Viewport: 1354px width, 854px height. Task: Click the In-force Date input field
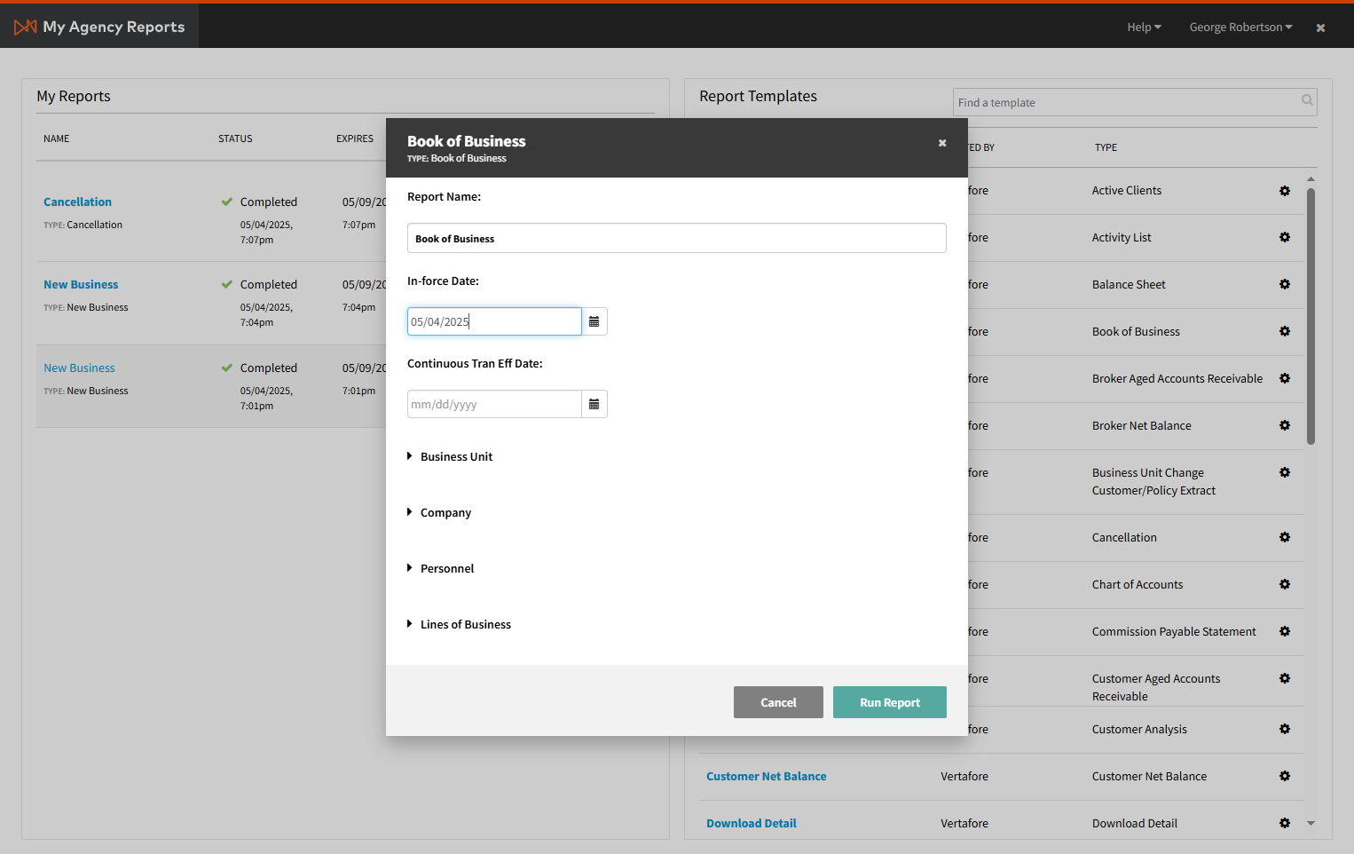click(x=494, y=321)
